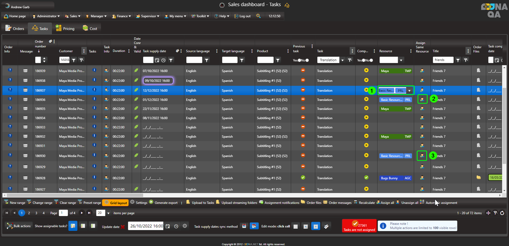Switch to the Pricing tab
The image size is (509, 246).
click(x=65, y=29)
